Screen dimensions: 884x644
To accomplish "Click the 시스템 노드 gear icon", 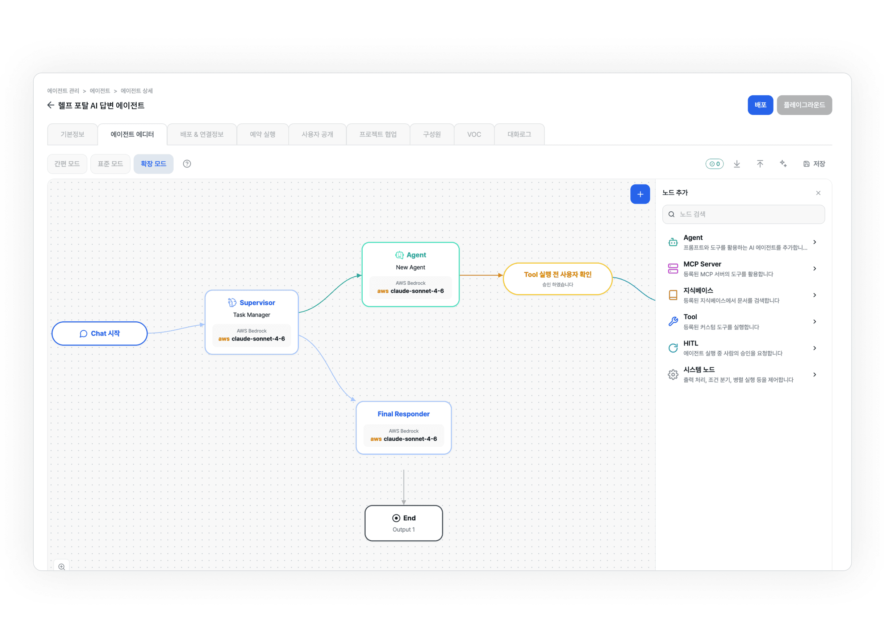I will point(673,375).
